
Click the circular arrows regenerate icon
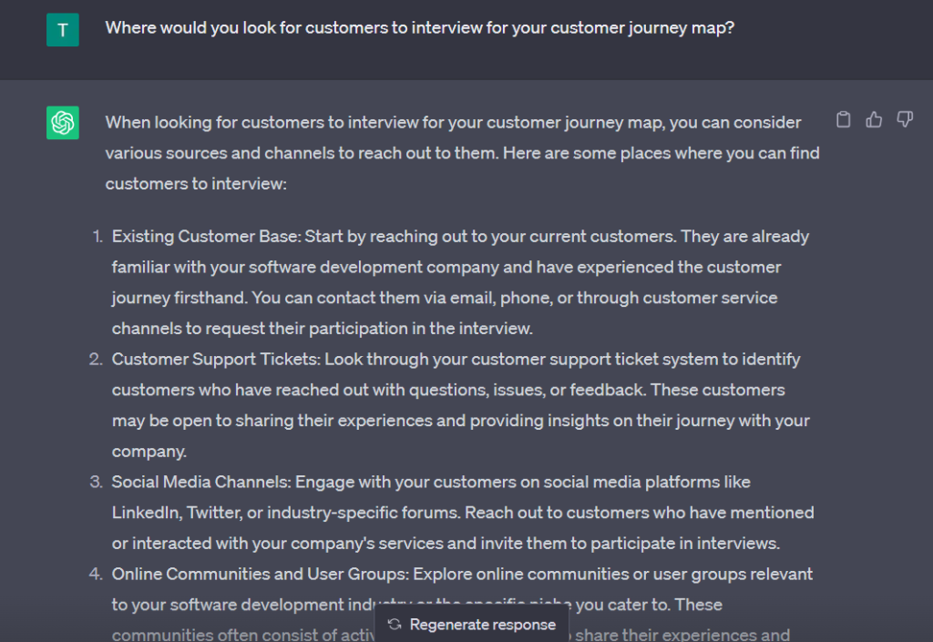pos(394,624)
